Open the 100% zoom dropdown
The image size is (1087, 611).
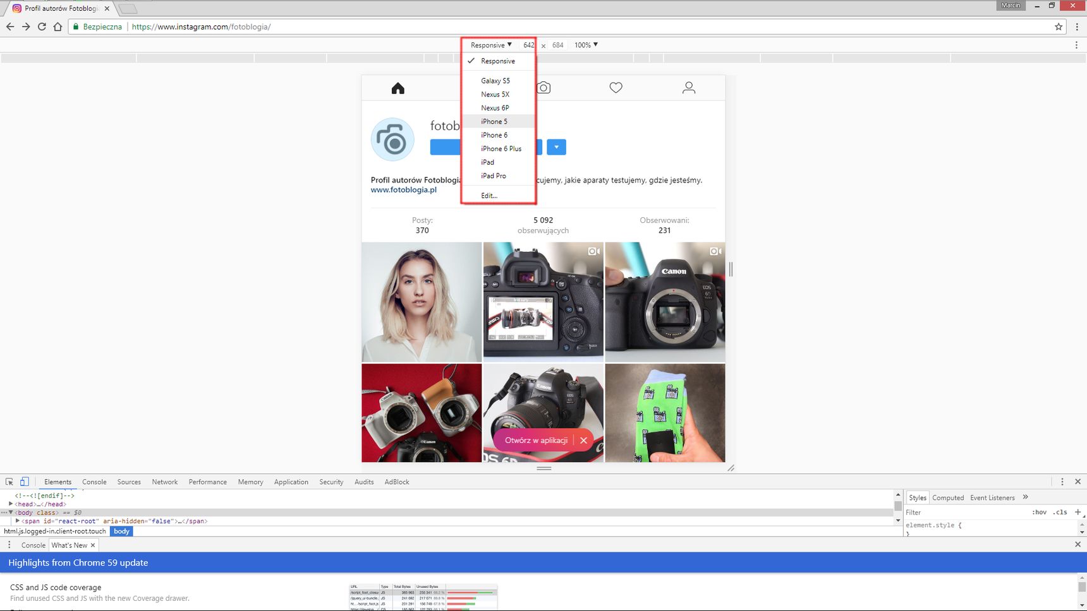click(x=586, y=45)
